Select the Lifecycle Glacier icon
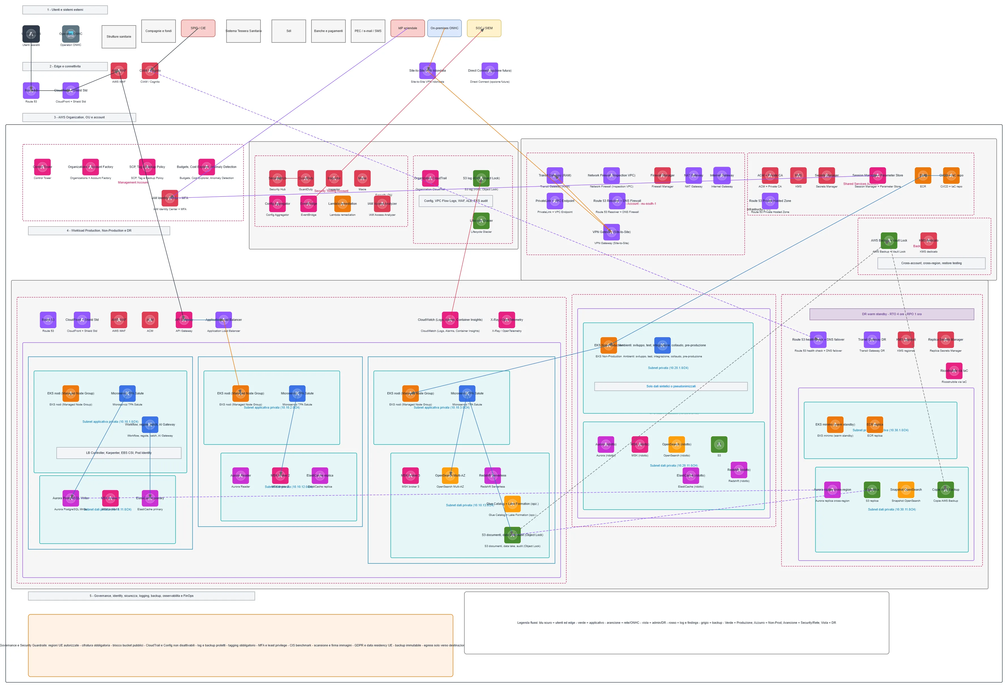 pyautogui.click(x=481, y=221)
